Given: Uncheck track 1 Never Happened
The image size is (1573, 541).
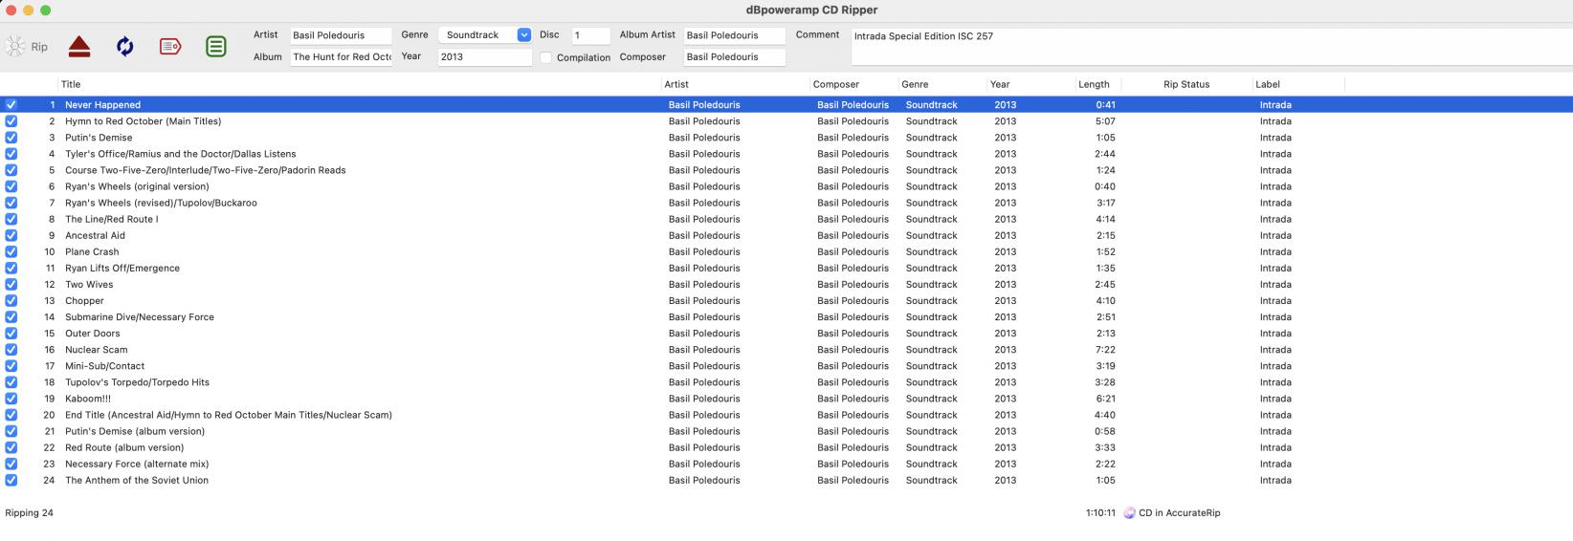Looking at the screenshot, I should coord(11,105).
